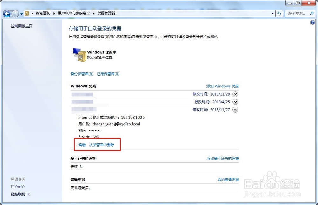Expand the credential modified 2018/4/25
The height and width of the screenshot is (205, 318).
(235, 102)
